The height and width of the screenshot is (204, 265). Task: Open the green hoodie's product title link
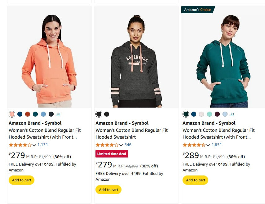coord(219,134)
